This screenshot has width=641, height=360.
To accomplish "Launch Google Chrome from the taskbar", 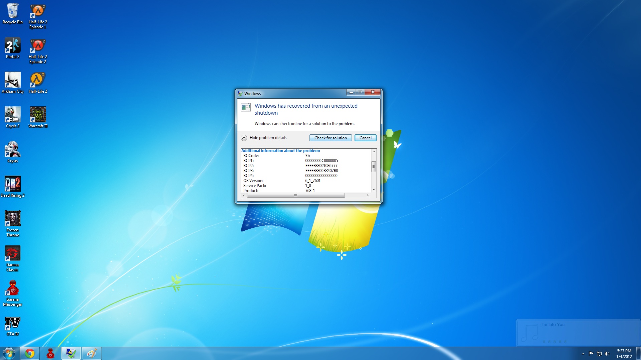I will 30,353.
